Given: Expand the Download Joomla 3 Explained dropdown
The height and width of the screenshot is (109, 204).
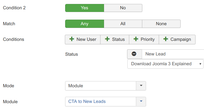Looking at the screenshot, I should (x=165, y=64).
